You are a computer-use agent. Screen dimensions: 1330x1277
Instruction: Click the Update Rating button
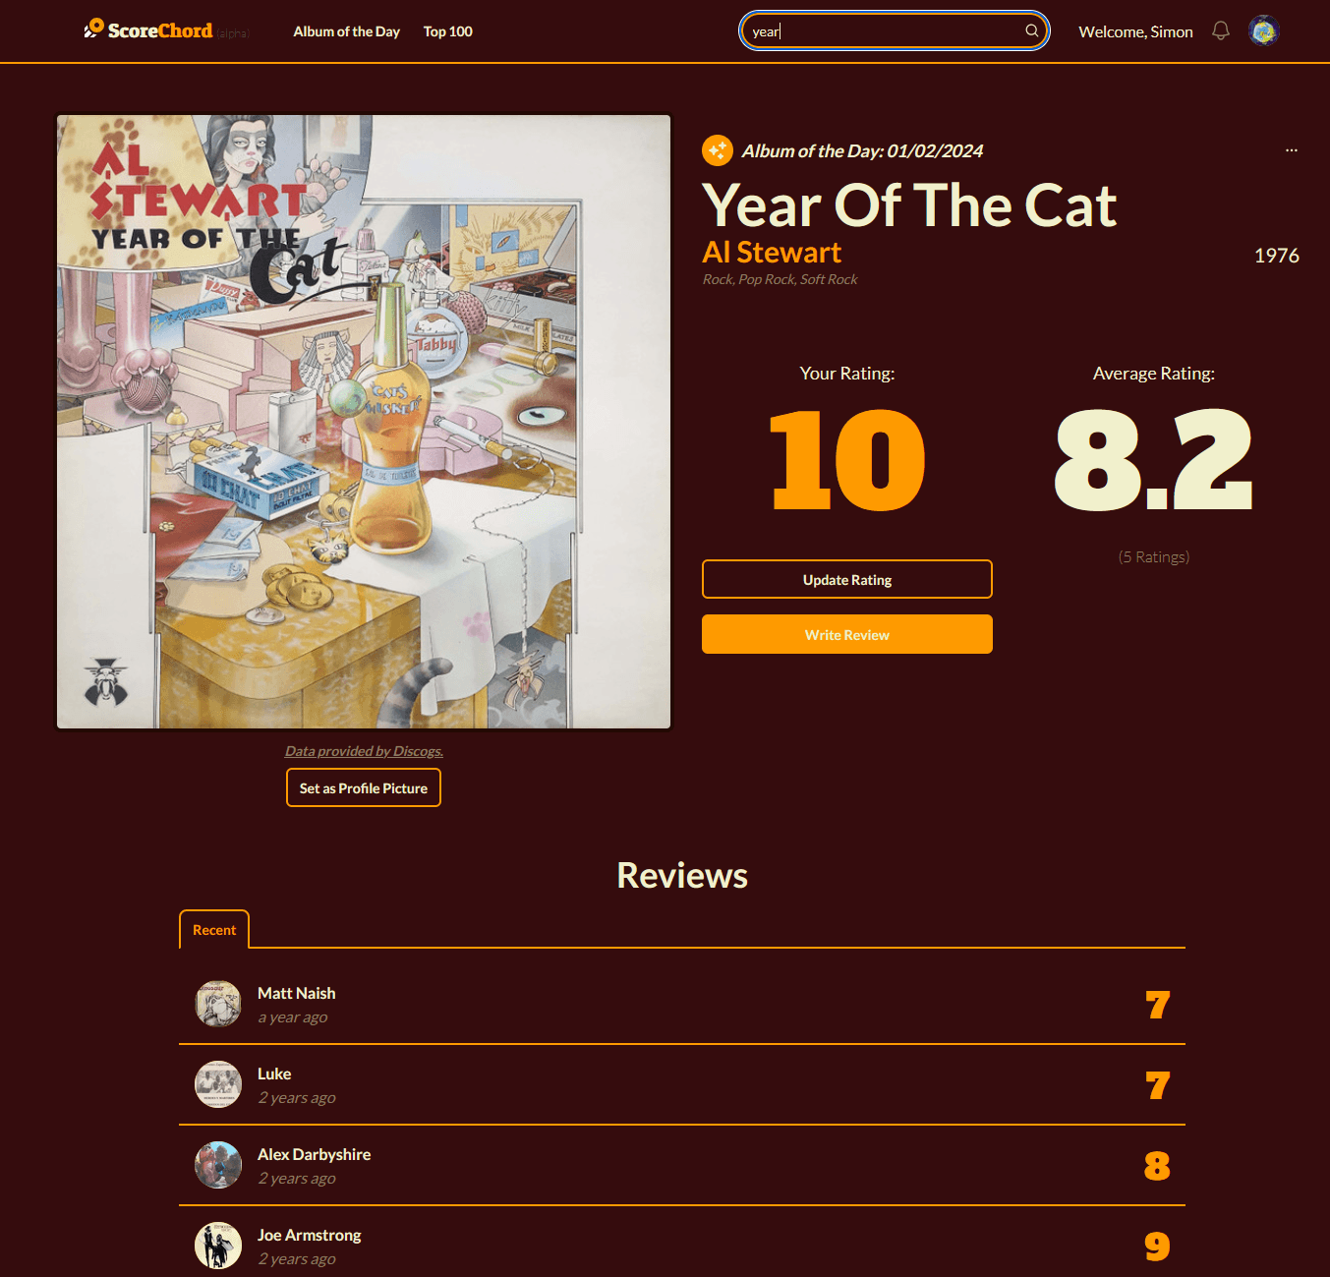tap(847, 579)
